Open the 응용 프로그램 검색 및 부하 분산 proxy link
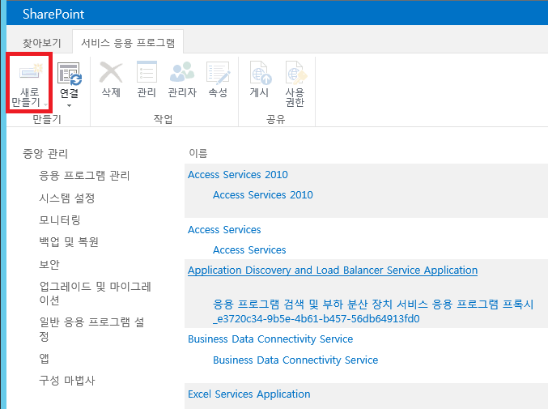The height and width of the screenshot is (409, 548). (x=373, y=311)
